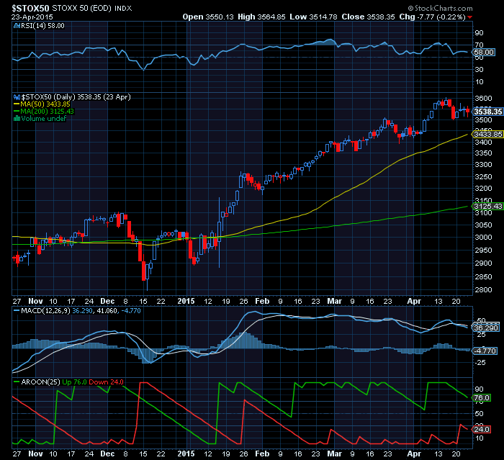
Task: Click the 23-Apr-2015 date label
Action: [32, 17]
